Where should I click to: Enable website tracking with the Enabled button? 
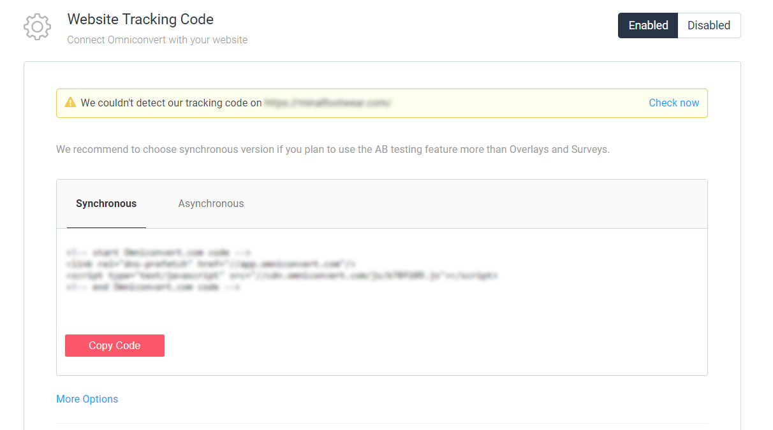[x=648, y=25]
